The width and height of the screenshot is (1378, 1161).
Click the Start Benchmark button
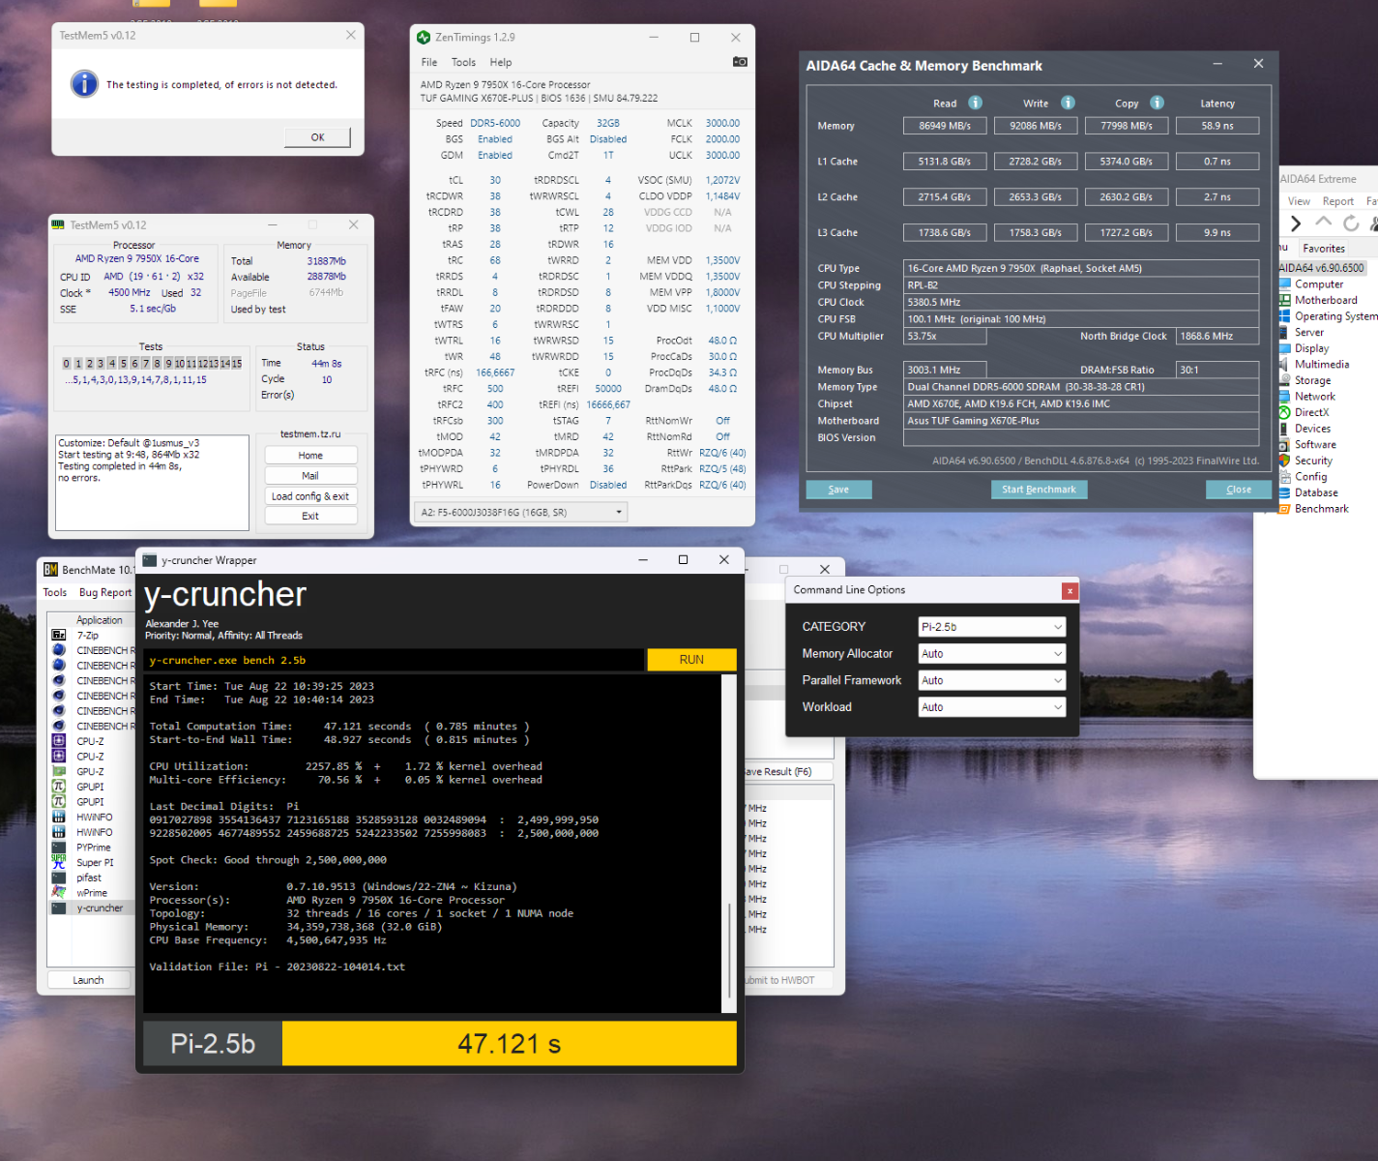1039,490
